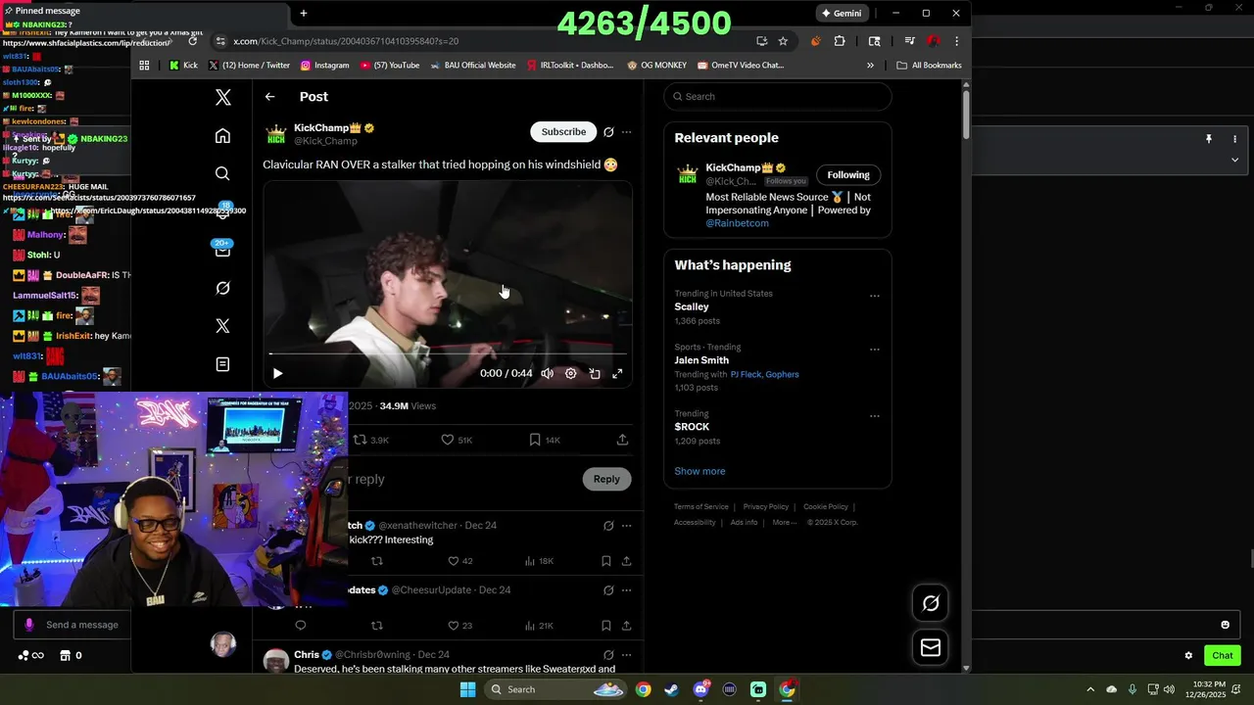Like the xenathewitcher reply with 42 likes
Image resolution: width=1254 pixels, height=705 pixels.
(460, 561)
